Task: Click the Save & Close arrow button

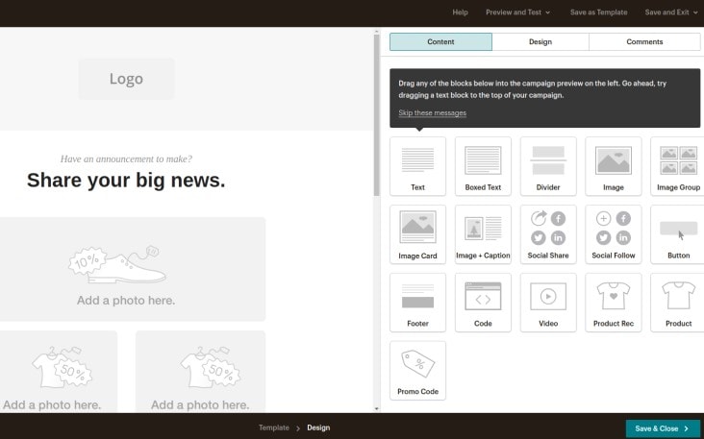Action: pyautogui.click(x=663, y=428)
